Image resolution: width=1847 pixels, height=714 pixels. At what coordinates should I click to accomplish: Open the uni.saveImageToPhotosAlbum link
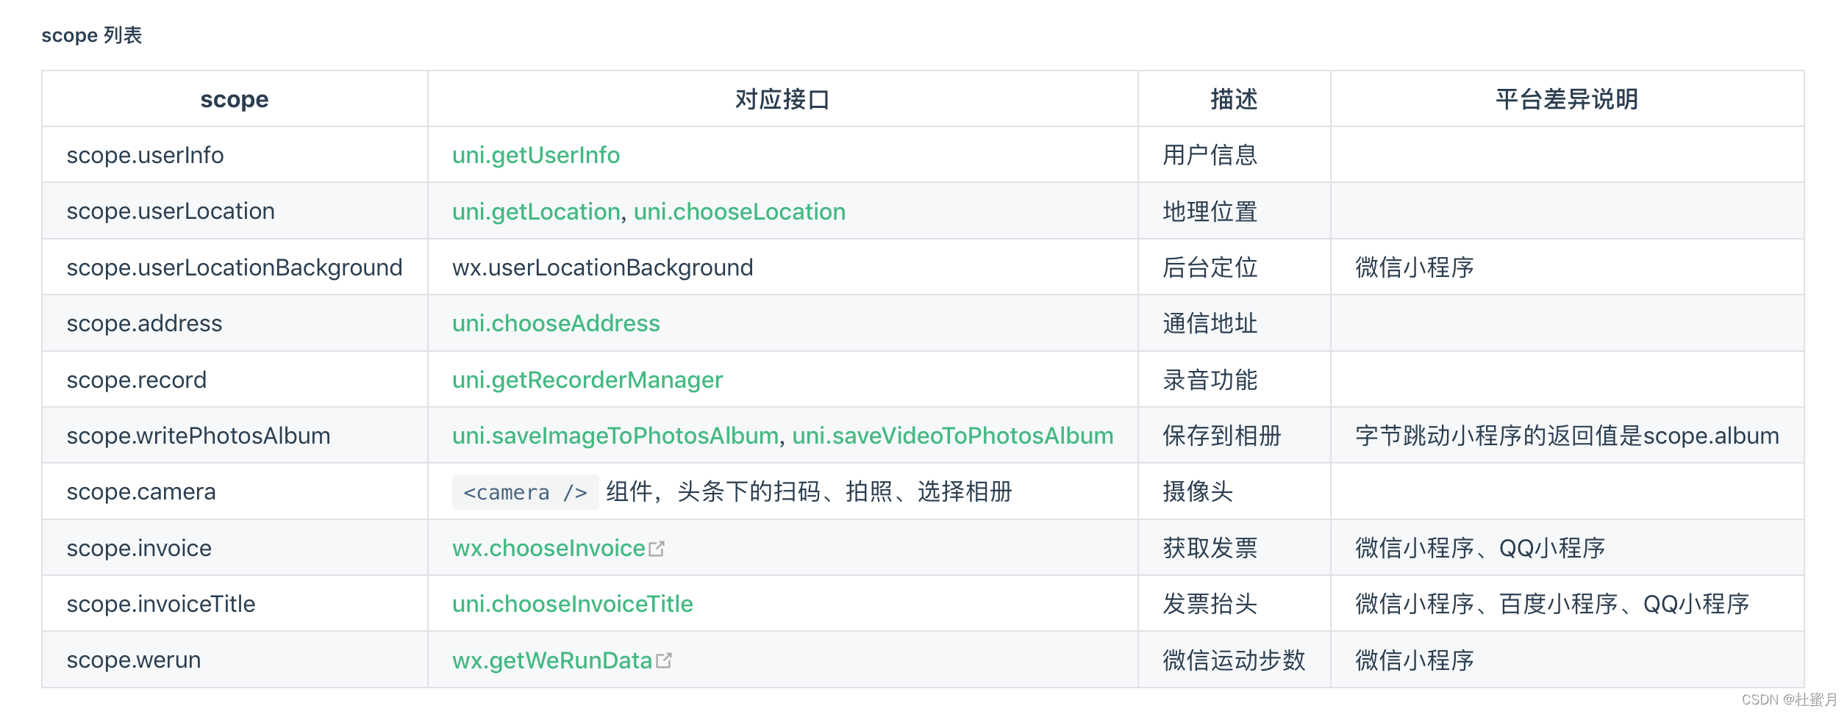[615, 436]
